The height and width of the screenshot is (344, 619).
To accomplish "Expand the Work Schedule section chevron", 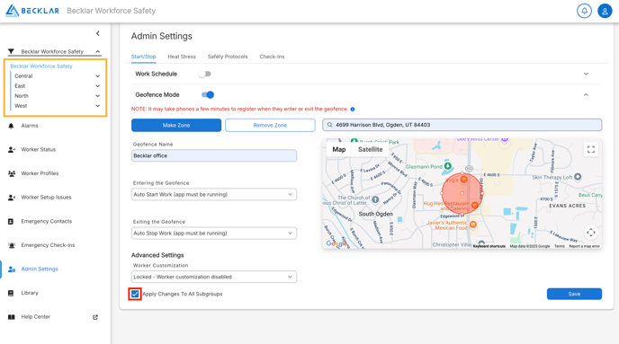I will (x=586, y=74).
